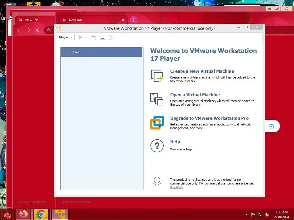Open the Player dropdown menu
The image size is (294, 220).
pos(65,37)
